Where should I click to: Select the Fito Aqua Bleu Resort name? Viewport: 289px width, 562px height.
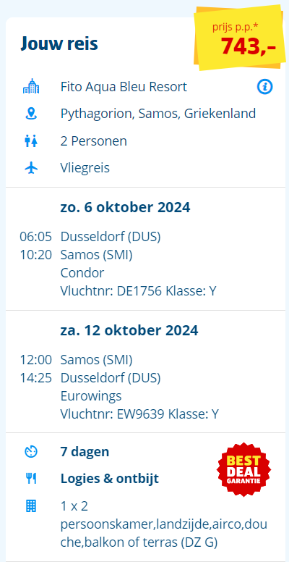pos(124,87)
